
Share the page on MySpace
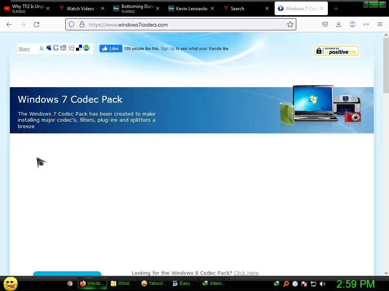coord(49,48)
